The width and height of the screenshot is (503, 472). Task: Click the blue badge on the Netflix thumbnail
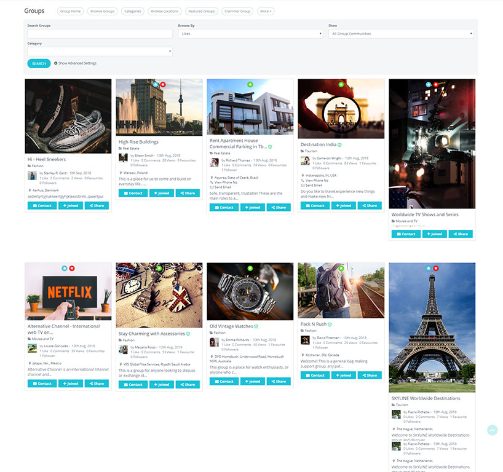click(x=65, y=269)
